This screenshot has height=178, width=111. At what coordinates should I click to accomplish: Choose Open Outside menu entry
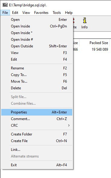tap(37, 46)
